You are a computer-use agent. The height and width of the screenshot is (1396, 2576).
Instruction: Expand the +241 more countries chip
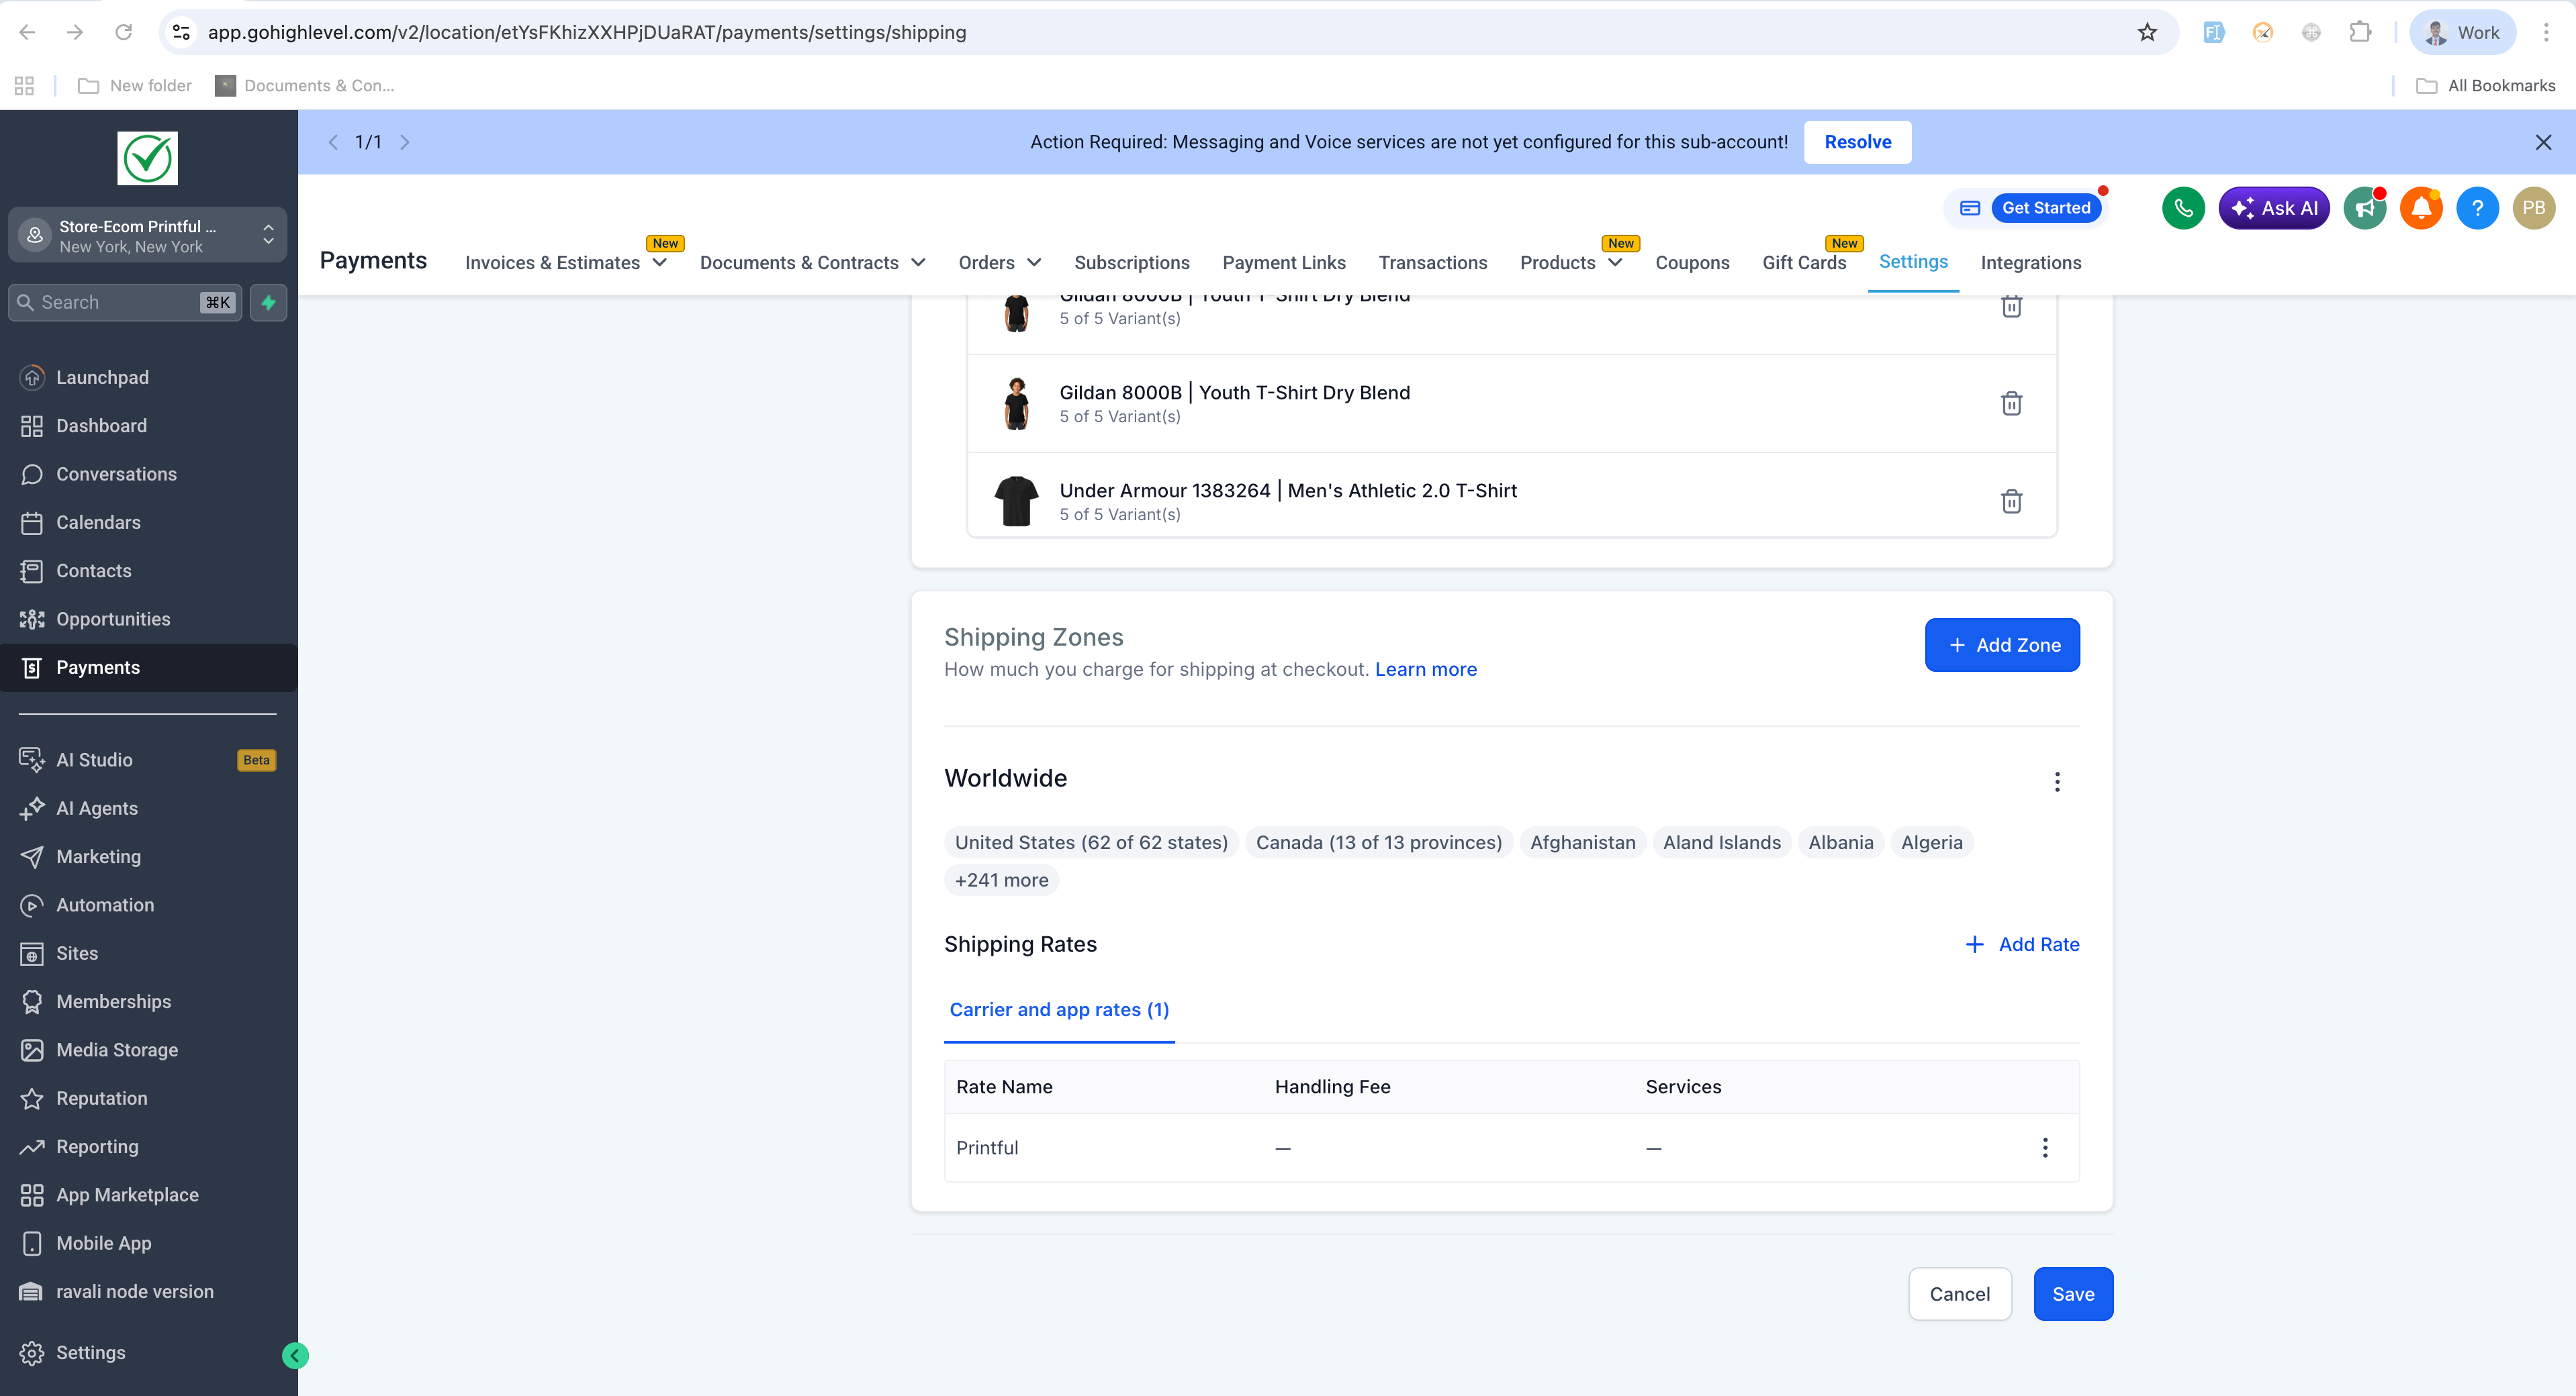point(1001,881)
